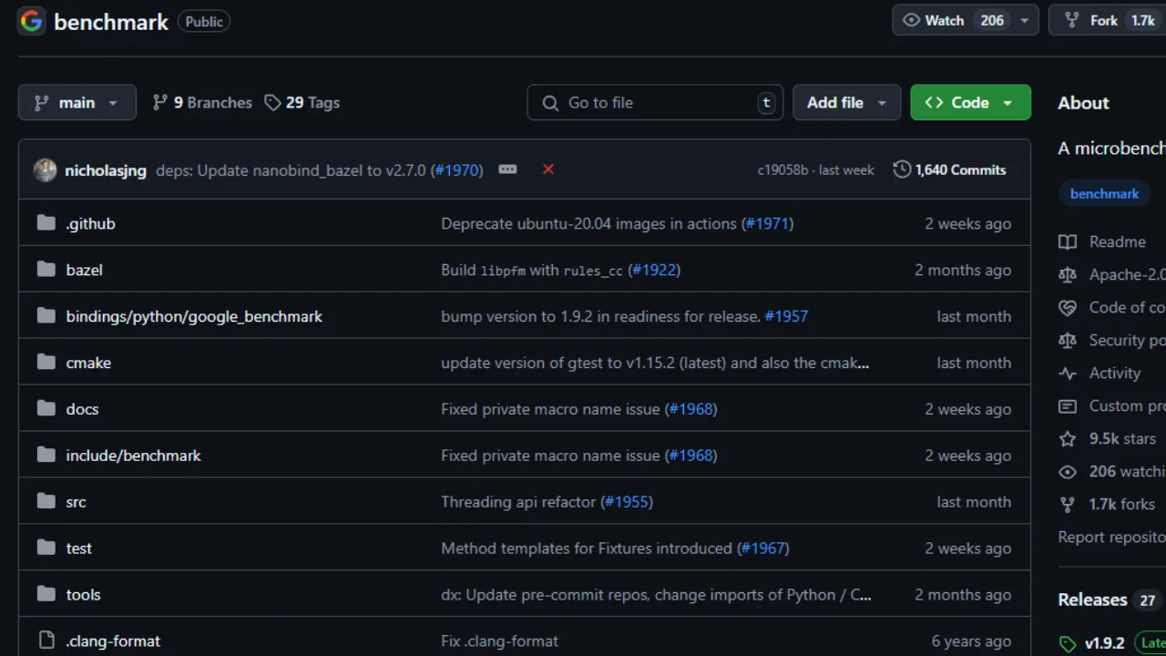Open the 1,640 Commits history
The image size is (1166, 656).
(x=950, y=169)
